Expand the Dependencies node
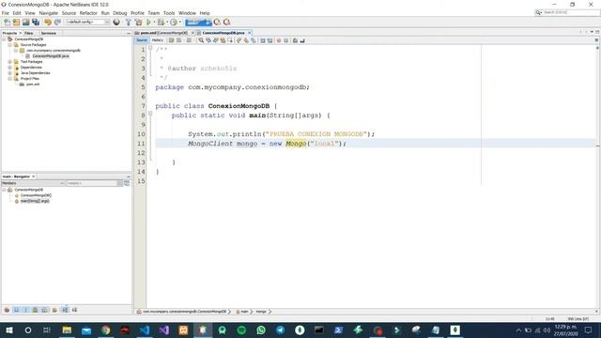This screenshot has height=338, width=601. click(x=10, y=68)
